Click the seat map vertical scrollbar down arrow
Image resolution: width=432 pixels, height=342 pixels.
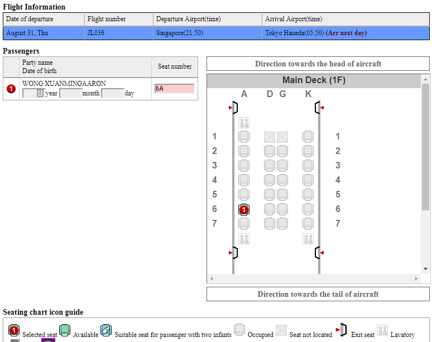[x=426, y=269]
